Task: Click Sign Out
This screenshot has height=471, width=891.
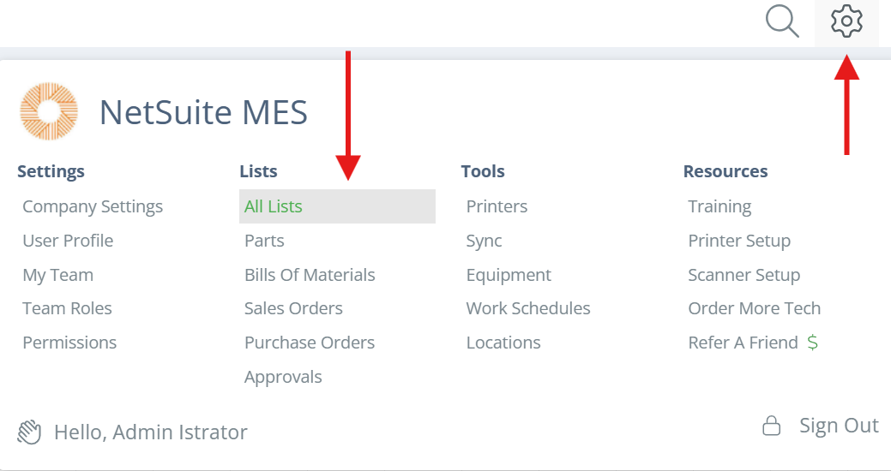Action: [839, 425]
